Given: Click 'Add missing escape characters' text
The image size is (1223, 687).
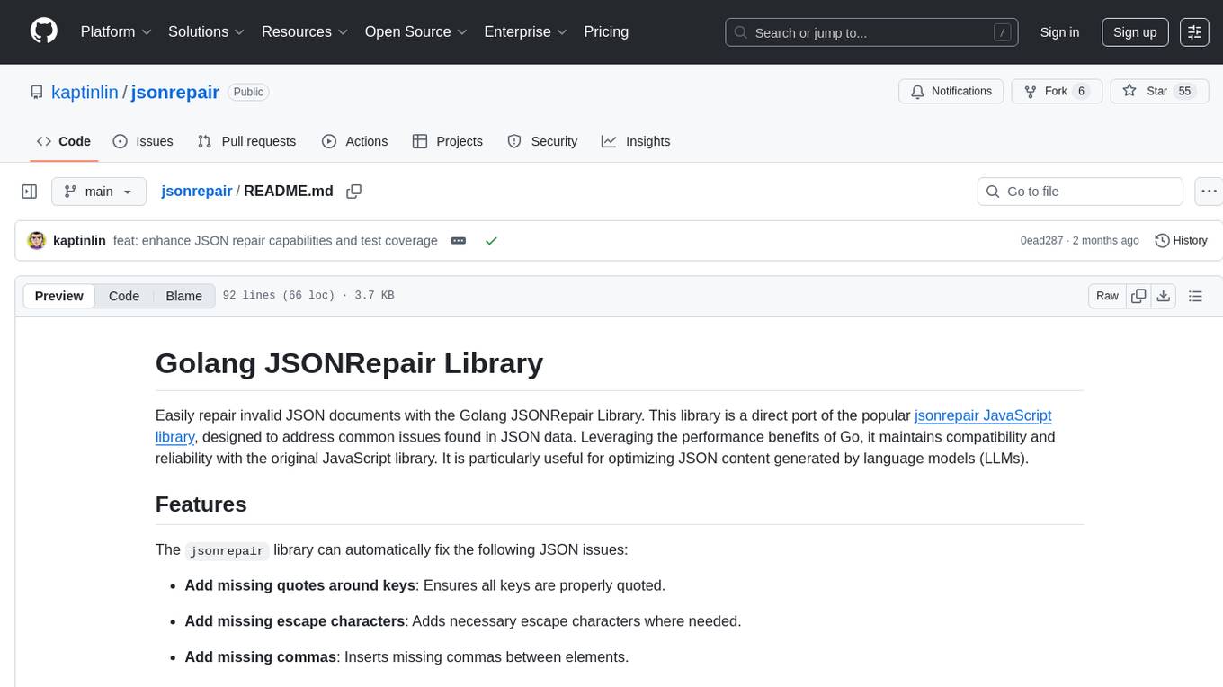Looking at the screenshot, I should pos(295,621).
